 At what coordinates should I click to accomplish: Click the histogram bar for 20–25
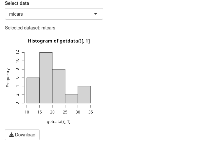pyautogui.click(x=59, y=86)
